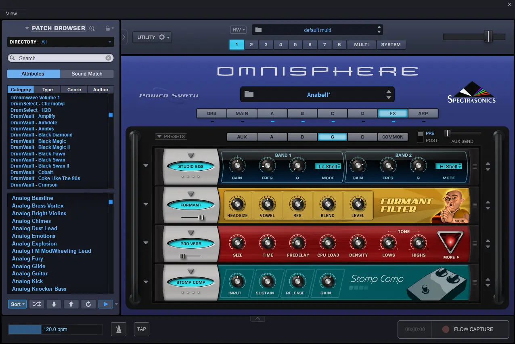The width and height of the screenshot is (515, 344).
Task: Click the PRO-VERB PREDELAY knob
Action: (x=297, y=243)
